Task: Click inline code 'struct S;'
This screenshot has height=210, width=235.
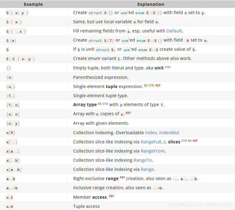Action: click(105, 50)
